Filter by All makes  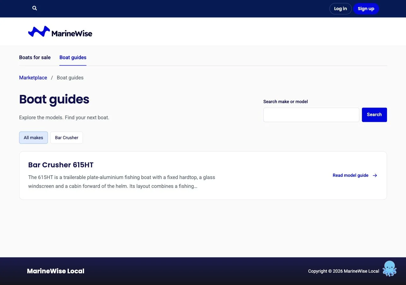33,138
